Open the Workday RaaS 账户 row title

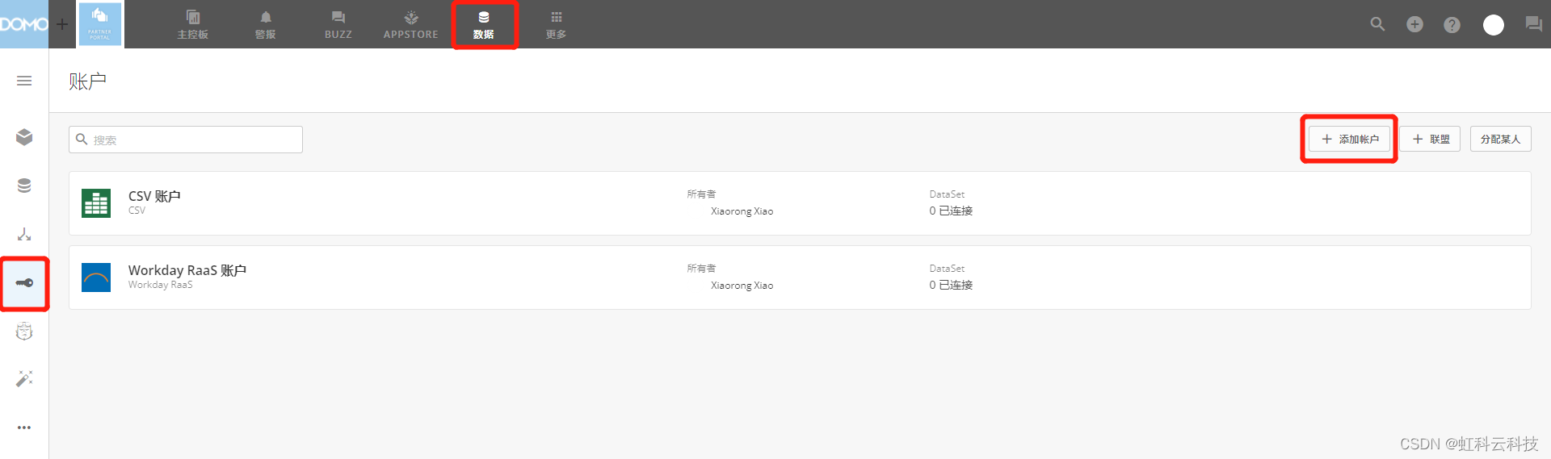[187, 270]
